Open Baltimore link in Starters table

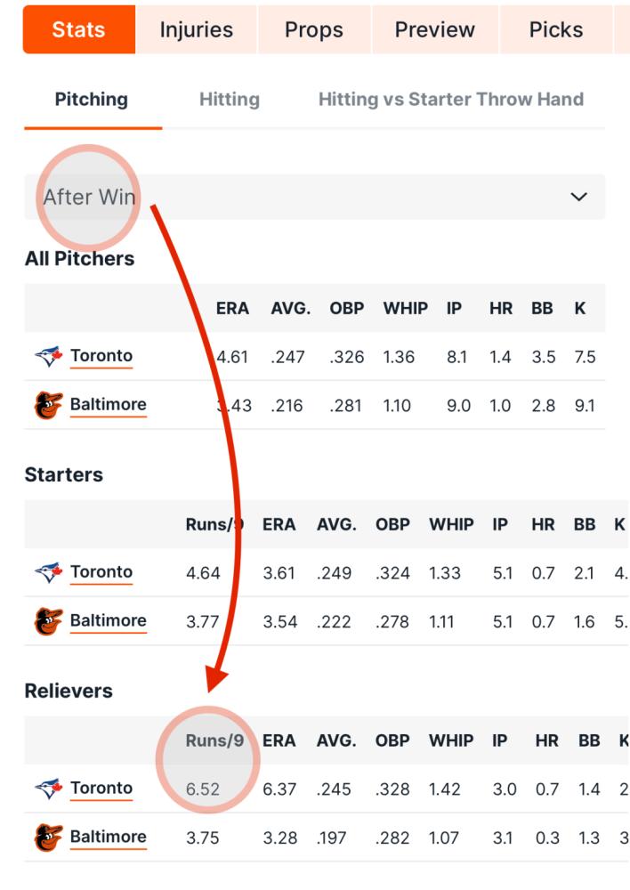[108, 621]
